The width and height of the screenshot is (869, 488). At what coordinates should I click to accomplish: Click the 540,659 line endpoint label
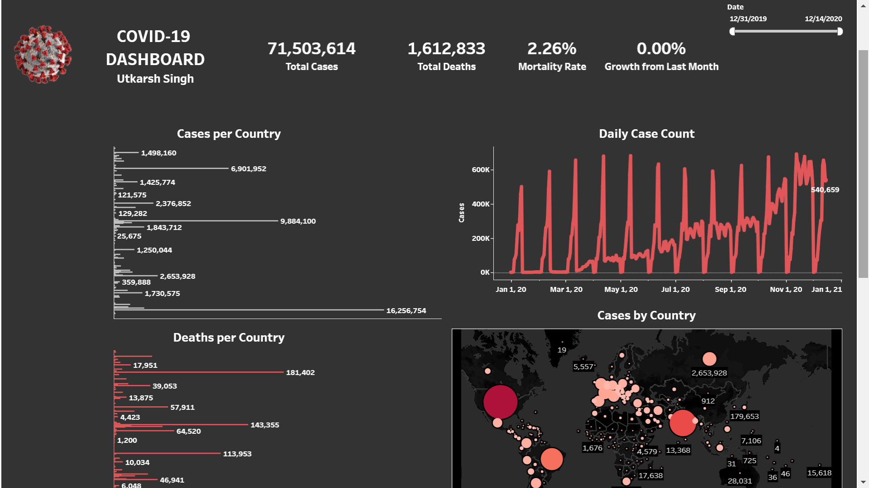(x=825, y=190)
